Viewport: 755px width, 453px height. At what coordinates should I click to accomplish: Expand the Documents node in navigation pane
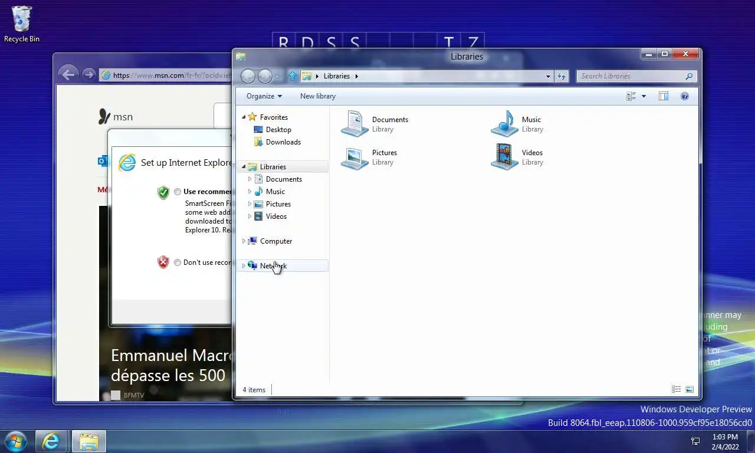click(x=250, y=179)
